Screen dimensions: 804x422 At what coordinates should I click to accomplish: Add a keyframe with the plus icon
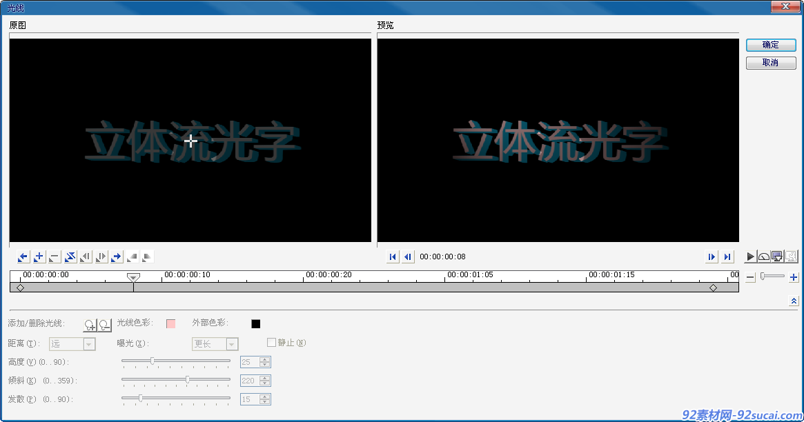tap(39, 257)
